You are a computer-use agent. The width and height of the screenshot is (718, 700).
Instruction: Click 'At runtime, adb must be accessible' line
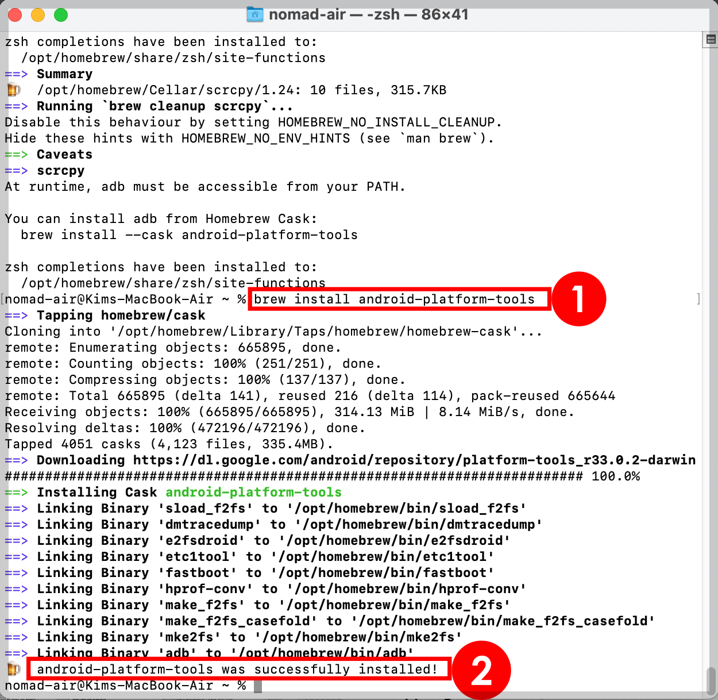pos(205,187)
